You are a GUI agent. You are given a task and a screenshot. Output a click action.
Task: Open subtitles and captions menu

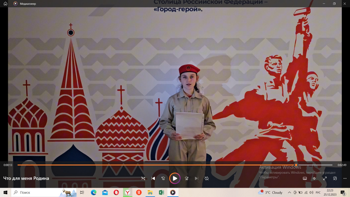pos(305,178)
